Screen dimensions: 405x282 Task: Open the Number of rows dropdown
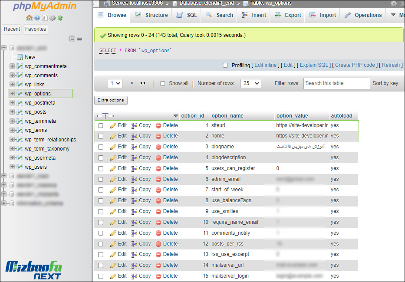(x=251, y=83)
